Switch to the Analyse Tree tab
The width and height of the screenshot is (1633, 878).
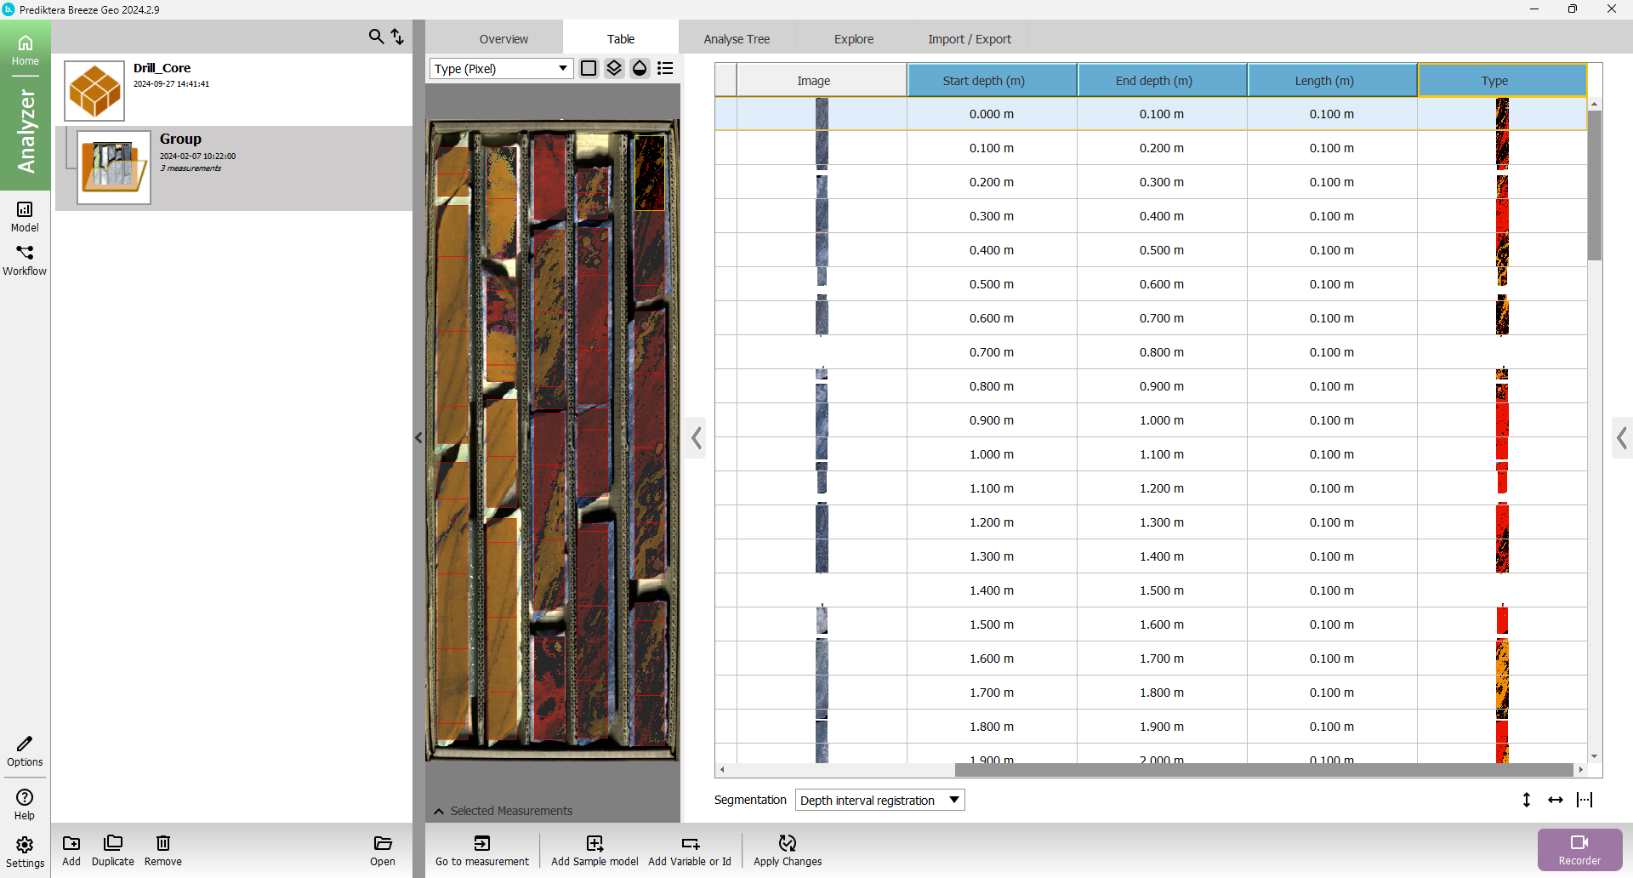tap(737, 39)
